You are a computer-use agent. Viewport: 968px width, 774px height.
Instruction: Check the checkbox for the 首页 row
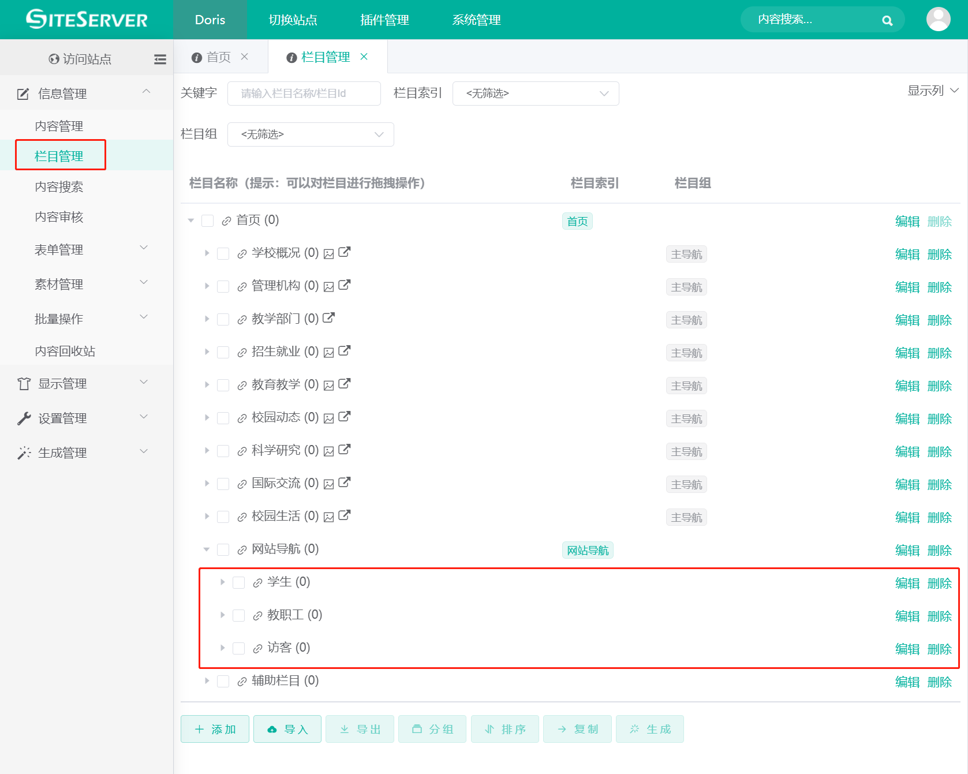tap(207, 220)
